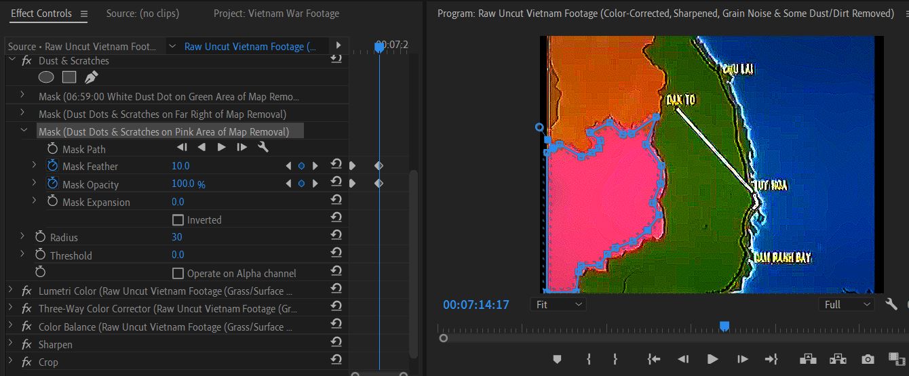The image size is (909, 376).
Task: Toggle the Dust & Scratches fx on/off
Action: [26, 60]
